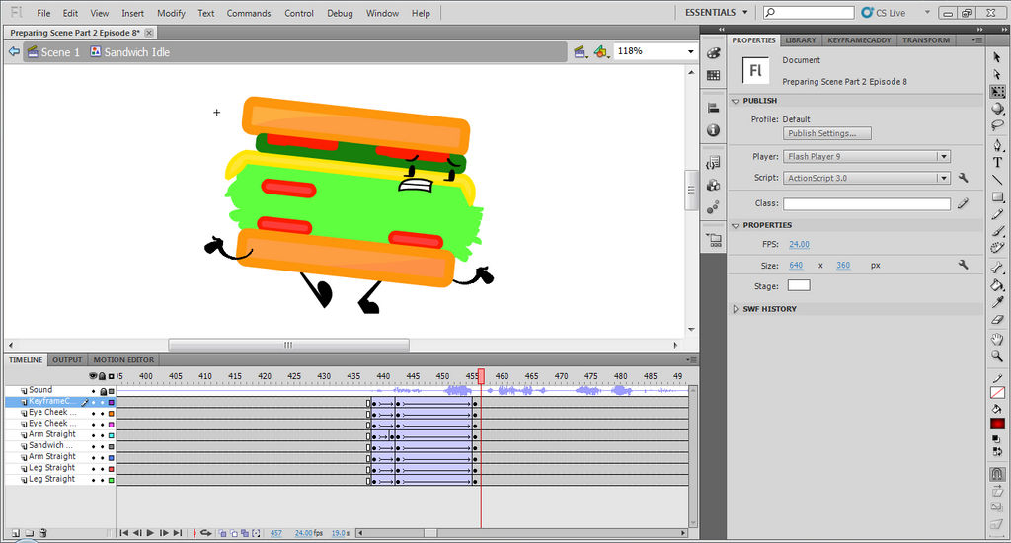This screenshot has height=543, width=1011.
Task: Select the Pencil tool
Action: (x=997, y=214)
